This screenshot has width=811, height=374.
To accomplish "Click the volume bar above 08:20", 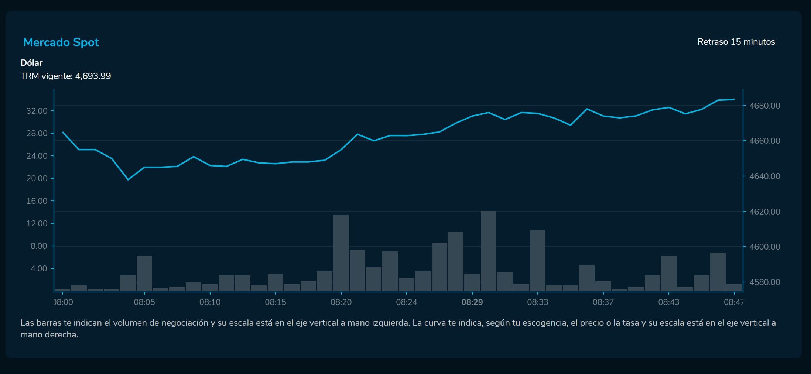I will [x=341, y=253].
